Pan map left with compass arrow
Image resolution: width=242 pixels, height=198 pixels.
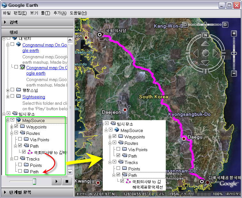pyautogui.click(x=196, y=53)
